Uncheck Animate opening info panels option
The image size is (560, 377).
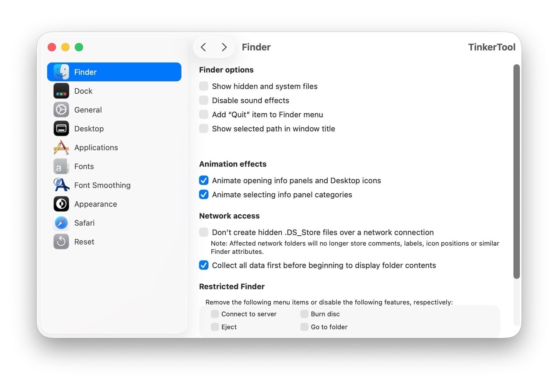[x=203, y=180]
